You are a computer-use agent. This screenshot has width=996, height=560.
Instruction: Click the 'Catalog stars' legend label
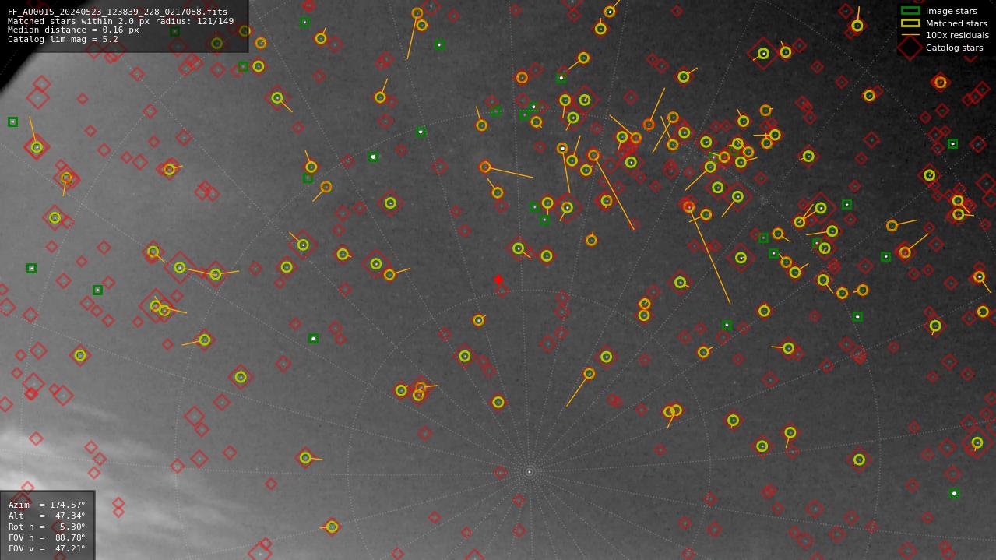pyautogui.click(x=954, y=48)
